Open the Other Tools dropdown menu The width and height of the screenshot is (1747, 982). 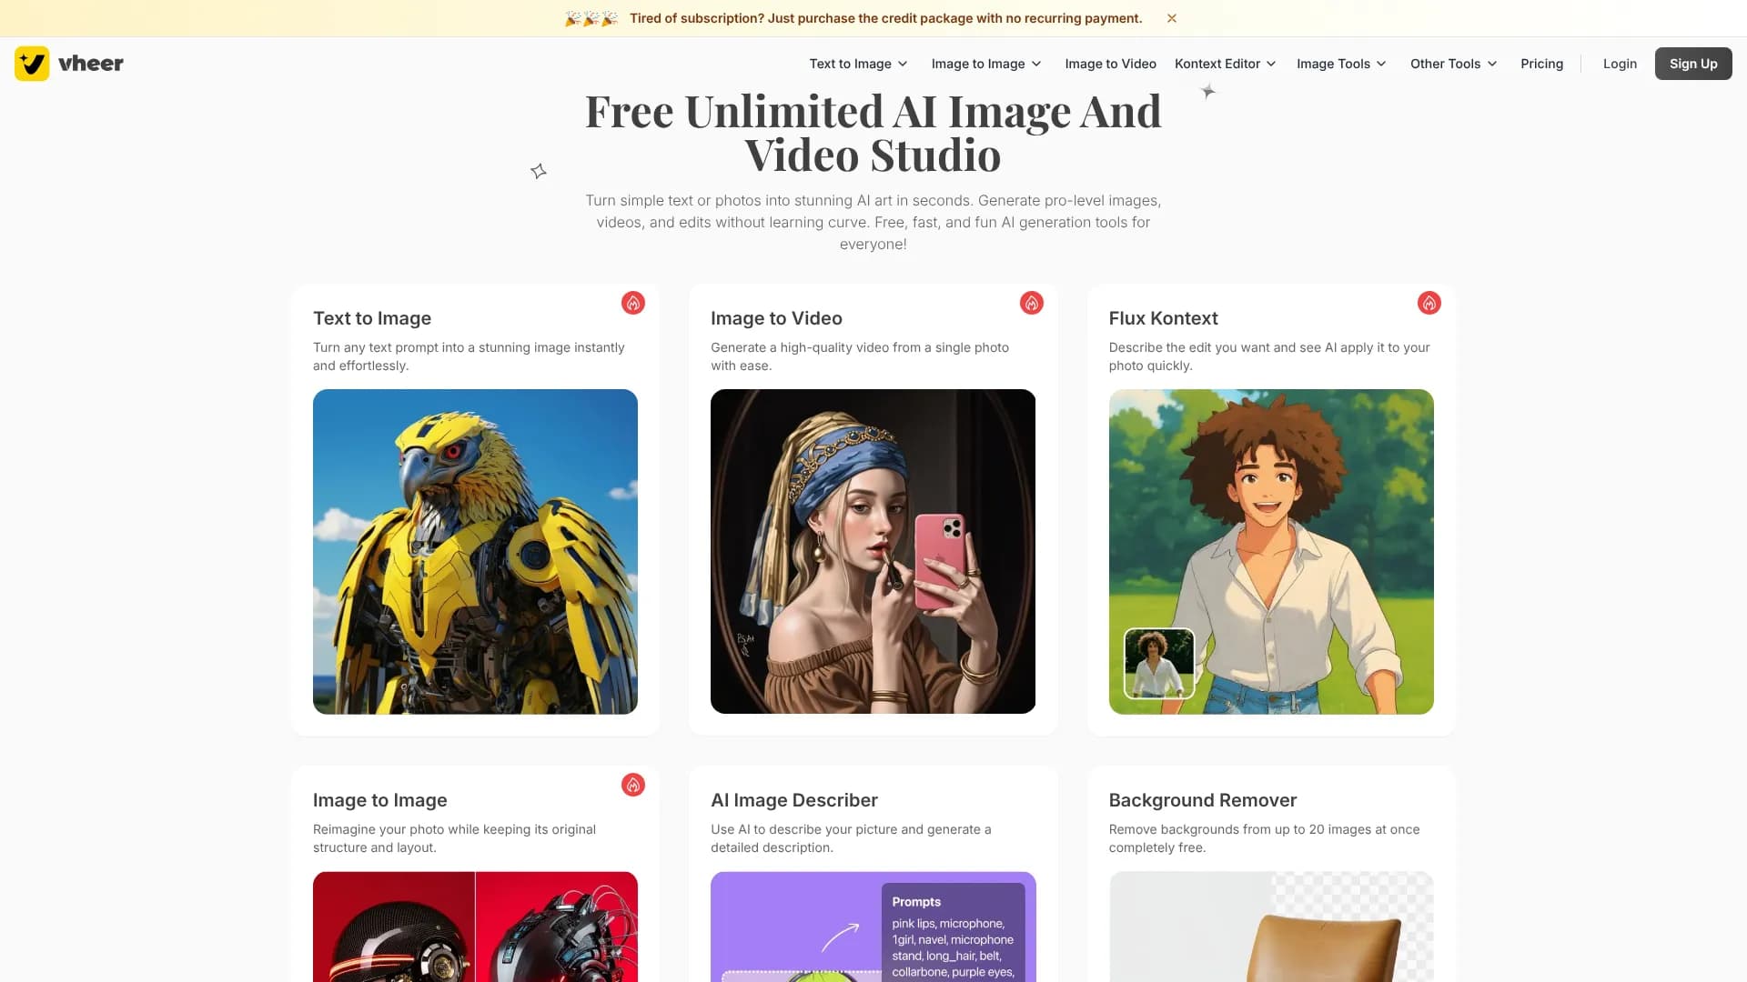pyautogui.click(x=1453, y=64)
